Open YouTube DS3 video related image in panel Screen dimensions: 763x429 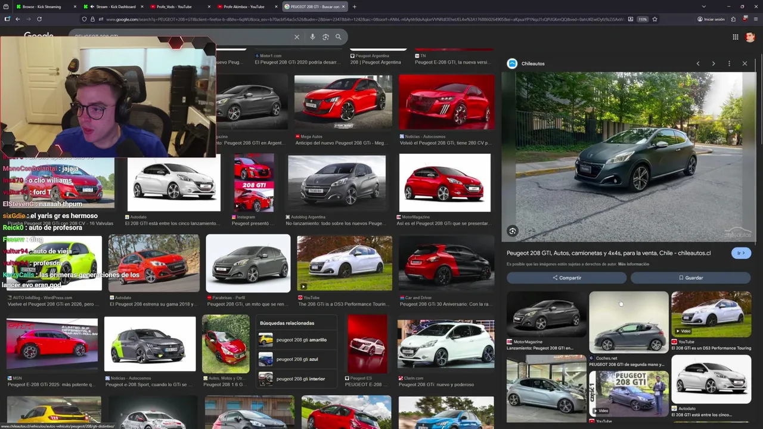coord(711,314)
